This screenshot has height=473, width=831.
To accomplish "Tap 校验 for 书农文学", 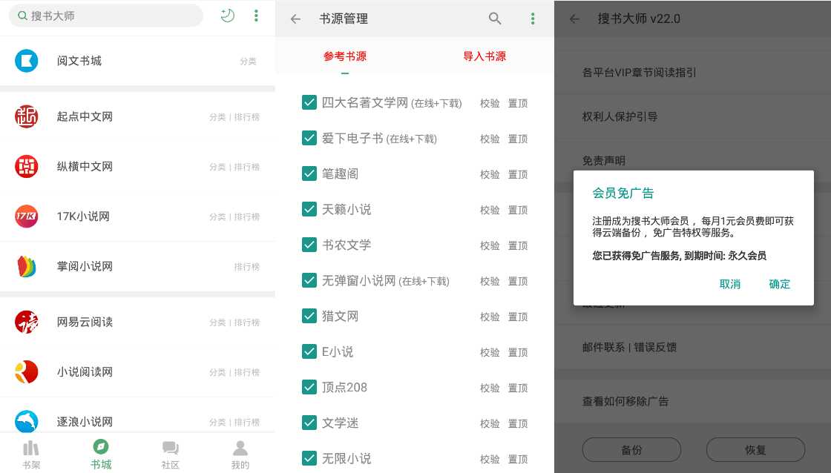I will pyautogui.click(x=490, y=246).
